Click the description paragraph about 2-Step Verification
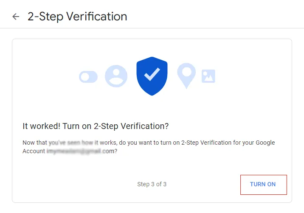Image resolution: width=304 pixels, height=213 pixels. [149, 147]
